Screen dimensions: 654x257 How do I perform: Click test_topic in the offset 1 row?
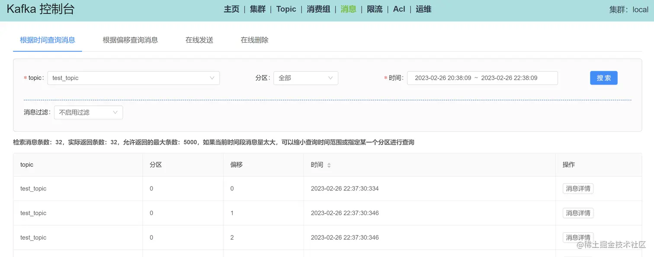click(33, 213)
